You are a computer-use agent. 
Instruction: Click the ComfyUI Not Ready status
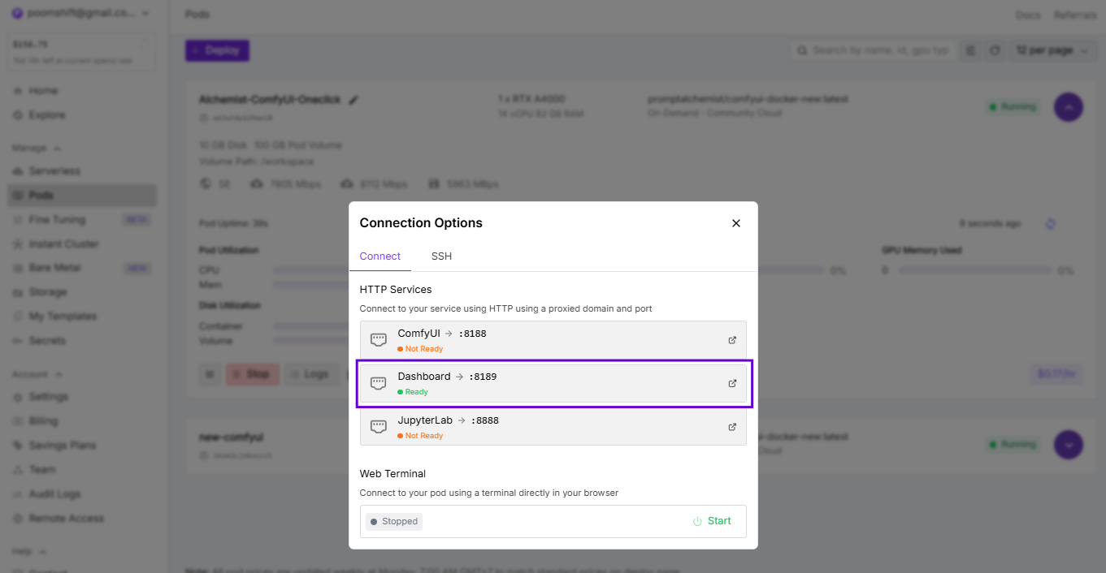[420, 349]
